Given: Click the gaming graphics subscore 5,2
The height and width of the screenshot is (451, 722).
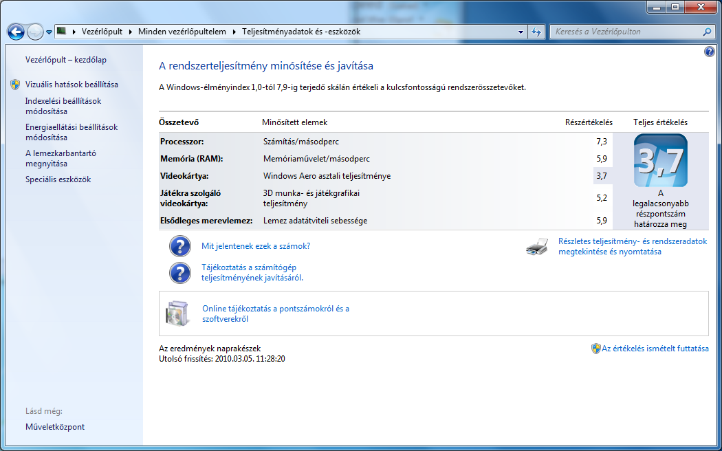Looking at the screenshot, I should [x=602, y=199].
